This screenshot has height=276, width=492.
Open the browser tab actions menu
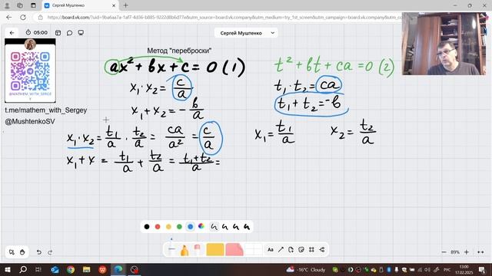tap(33, 5)
